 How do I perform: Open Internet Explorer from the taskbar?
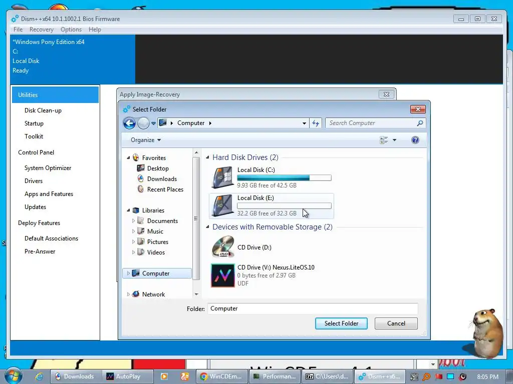coord(39,376)
